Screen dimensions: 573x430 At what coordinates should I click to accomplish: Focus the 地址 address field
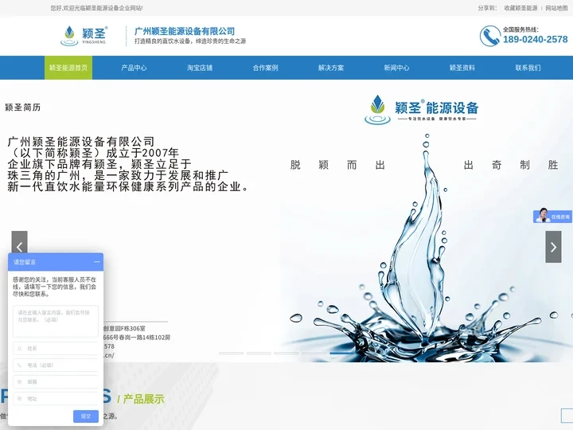[x=56, y=399]
